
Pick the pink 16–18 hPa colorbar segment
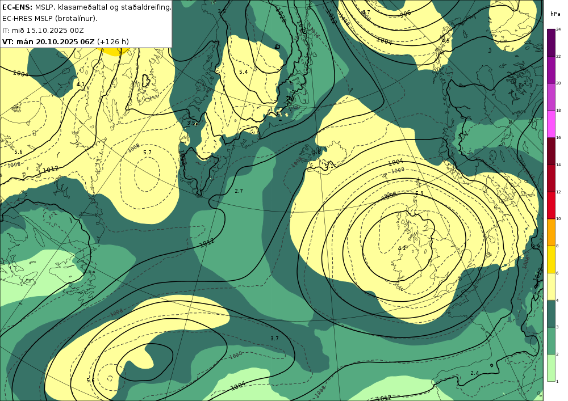pos(551,124)
